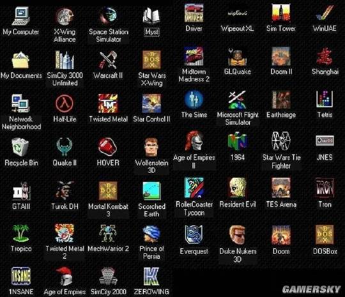Click the Tropico palm tree icon

pos(20,233)
